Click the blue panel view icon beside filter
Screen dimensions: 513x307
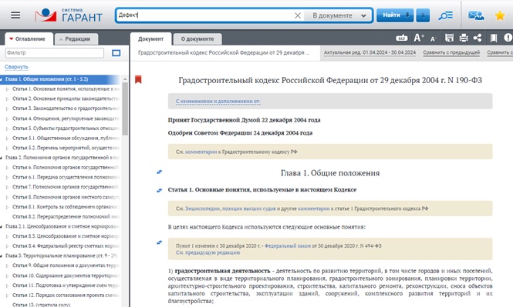[116, 53]
